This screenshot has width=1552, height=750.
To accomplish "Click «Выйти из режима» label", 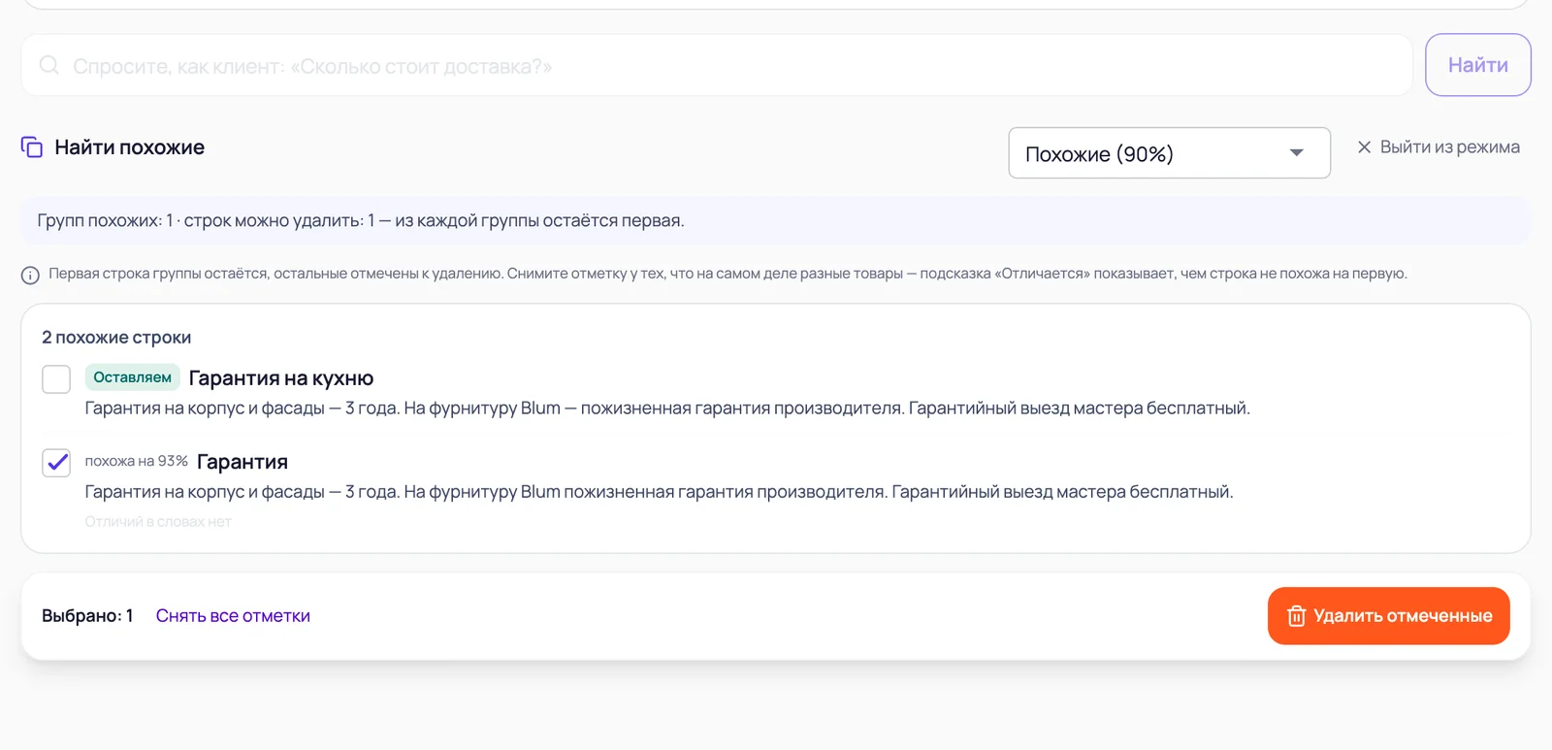I will click(x=1449, y=147).
